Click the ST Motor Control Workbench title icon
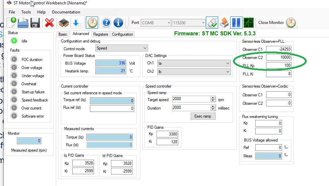Screen dimensions: 329x186 (9, 3)
